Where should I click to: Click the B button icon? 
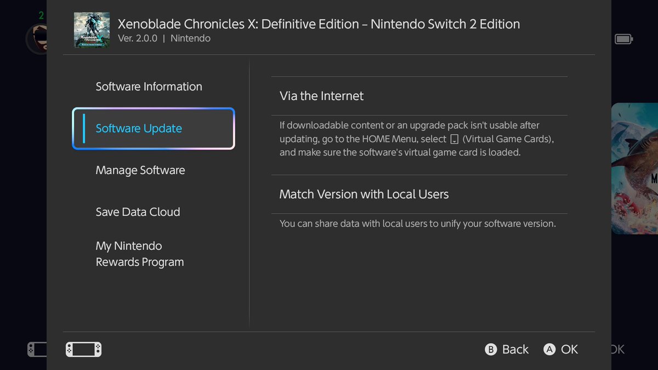(491, 349)
